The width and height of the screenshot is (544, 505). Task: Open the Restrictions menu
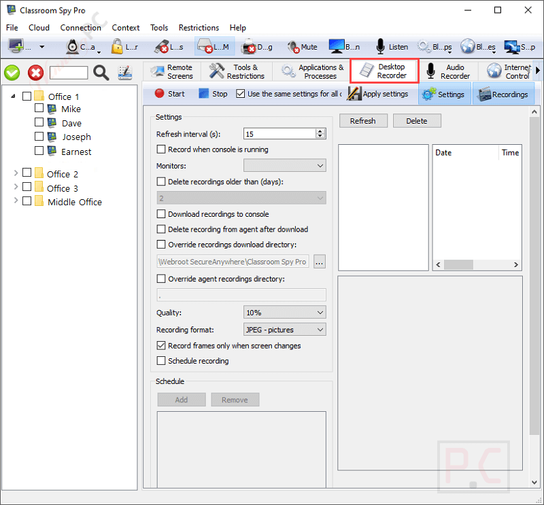pyautogui.click(x=199, y=28)
